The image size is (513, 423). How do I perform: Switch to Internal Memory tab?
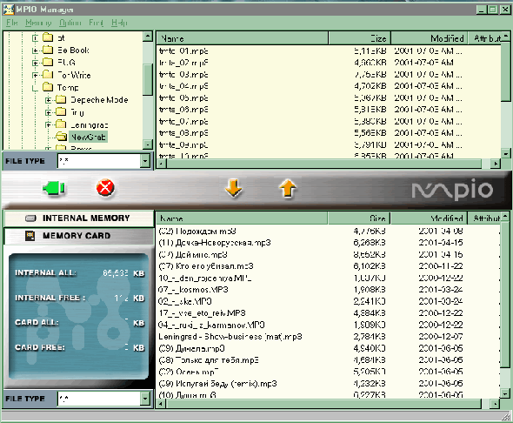(79, 218)
